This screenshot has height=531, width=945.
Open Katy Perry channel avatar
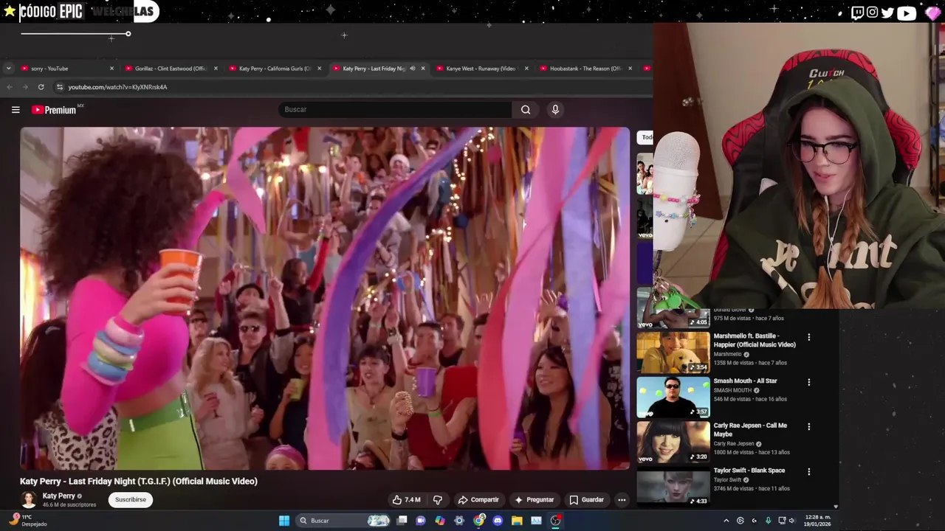coord(29,499)
